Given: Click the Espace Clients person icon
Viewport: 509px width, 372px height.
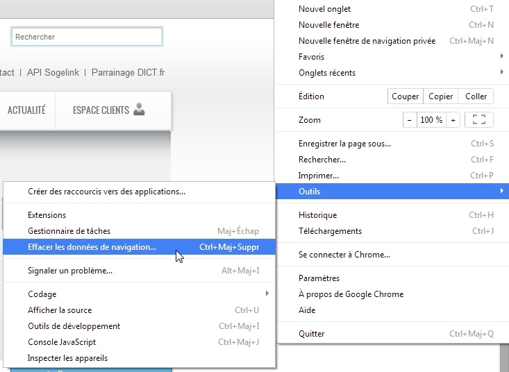Looking at the screenshot, I should click(139, 109).
